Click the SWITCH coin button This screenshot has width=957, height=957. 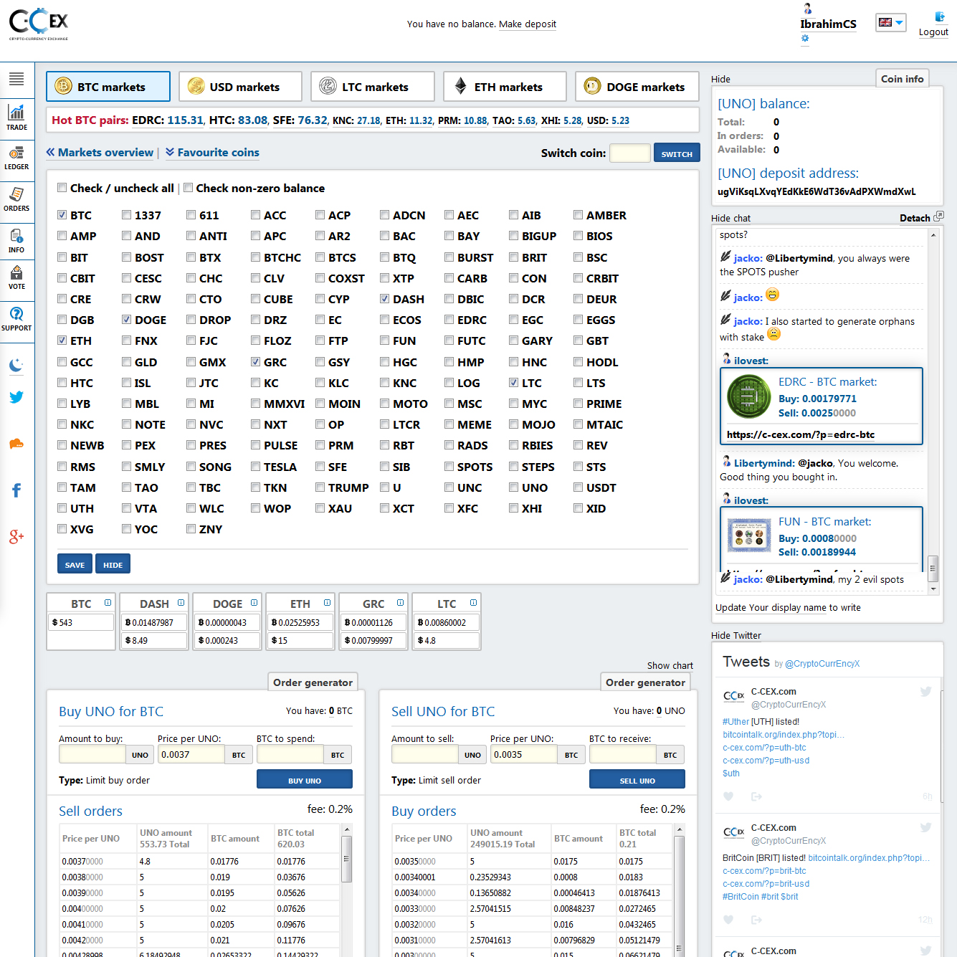[x=677, y=153]
